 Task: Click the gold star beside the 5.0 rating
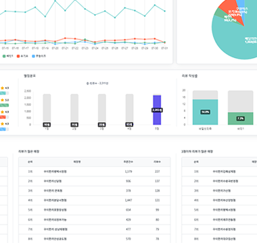[3, 100]
